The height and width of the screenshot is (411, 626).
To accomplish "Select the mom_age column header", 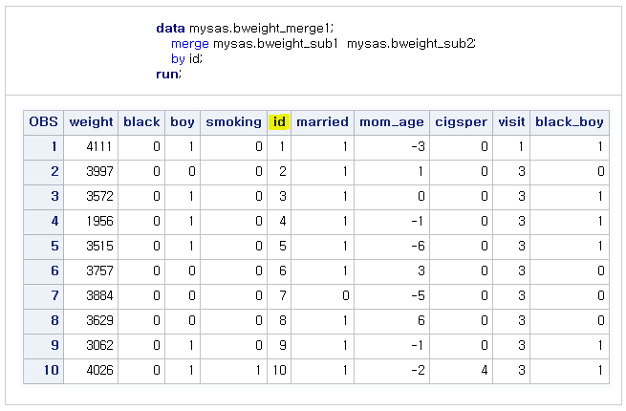I will [x=389, y=121].
